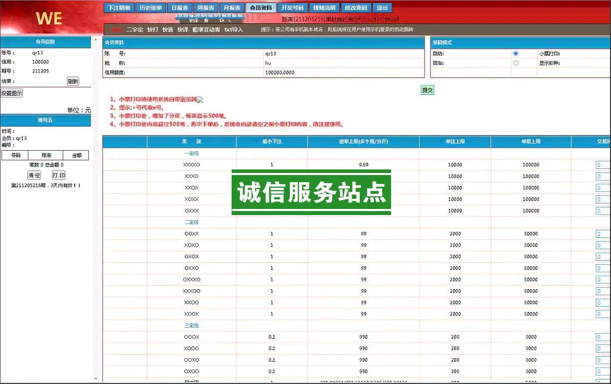Open the 日报表 report tab
The image size is (611, 384).
pos(179,8)
